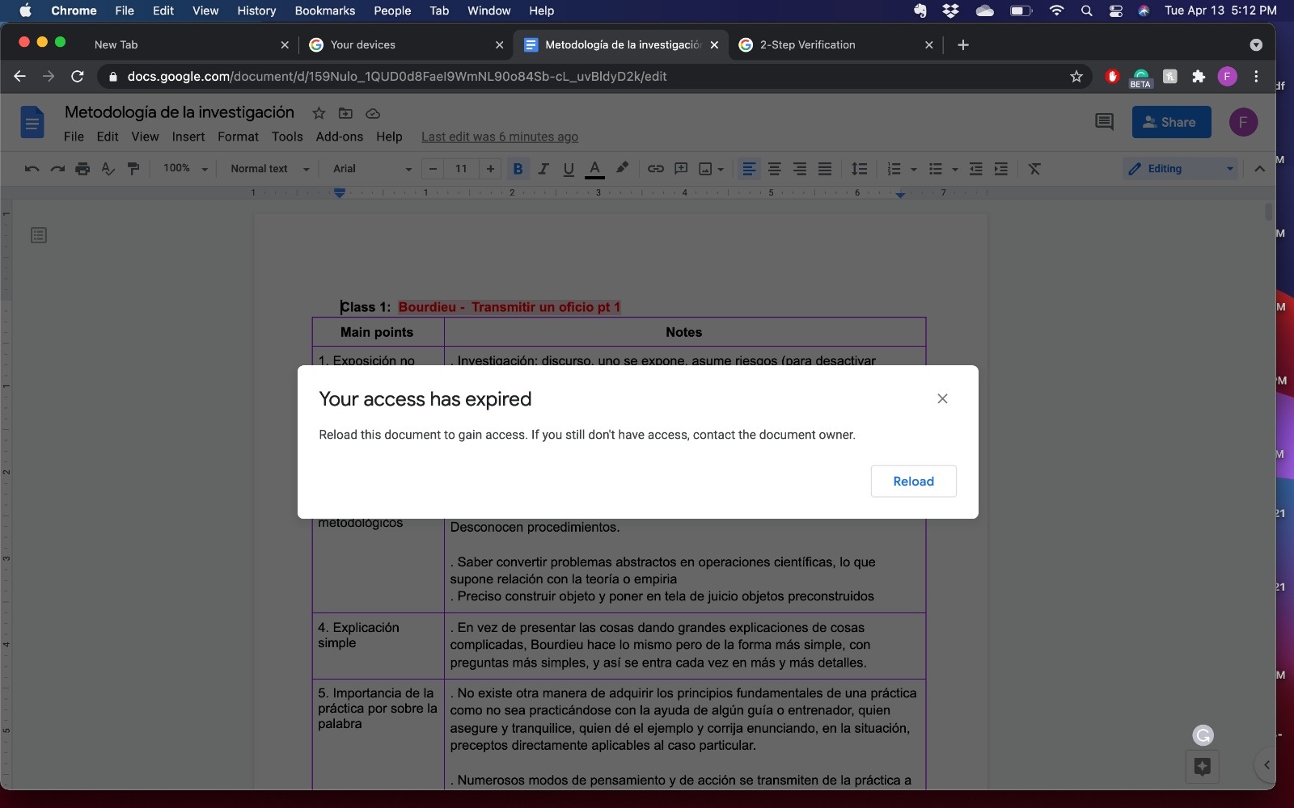The height and width of the screenshot is (808, 1294).
Task: Switch to the 2-Step Verification tab
Action: click(x=810, y=45)
